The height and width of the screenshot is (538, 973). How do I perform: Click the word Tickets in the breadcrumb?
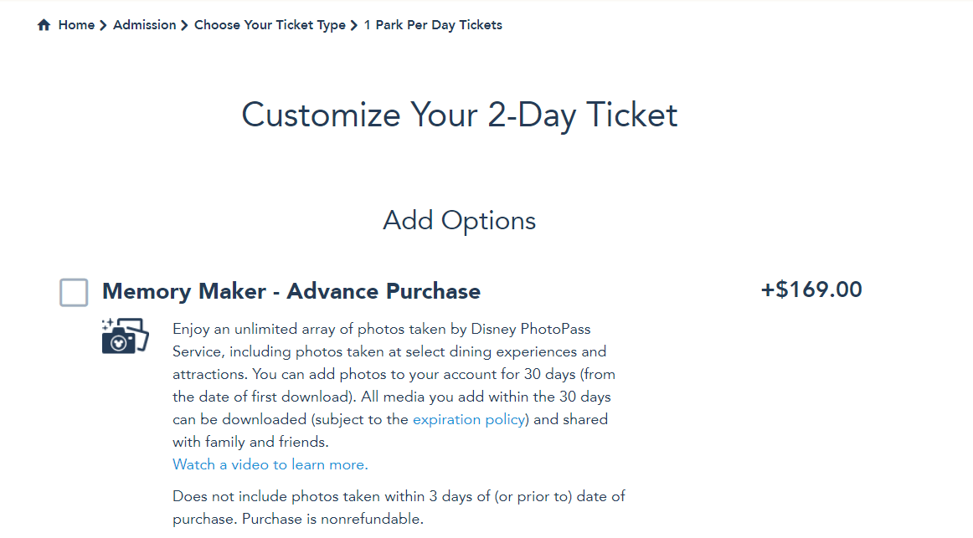point(481,25)
